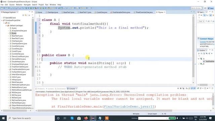215x121 pixels.
Task: Click the Windows Start button
Action: 3,118
